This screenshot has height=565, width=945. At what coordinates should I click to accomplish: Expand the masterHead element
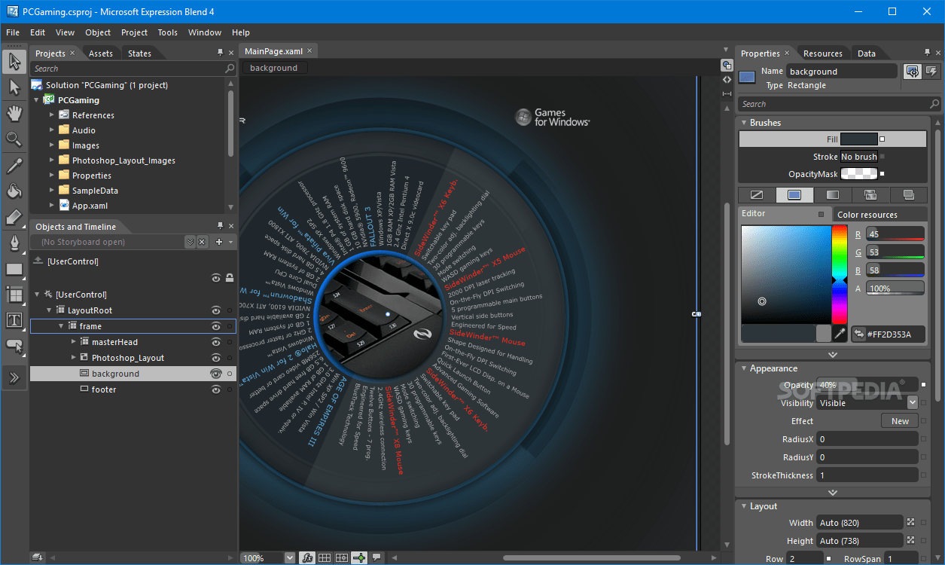(x=73, y=342)
